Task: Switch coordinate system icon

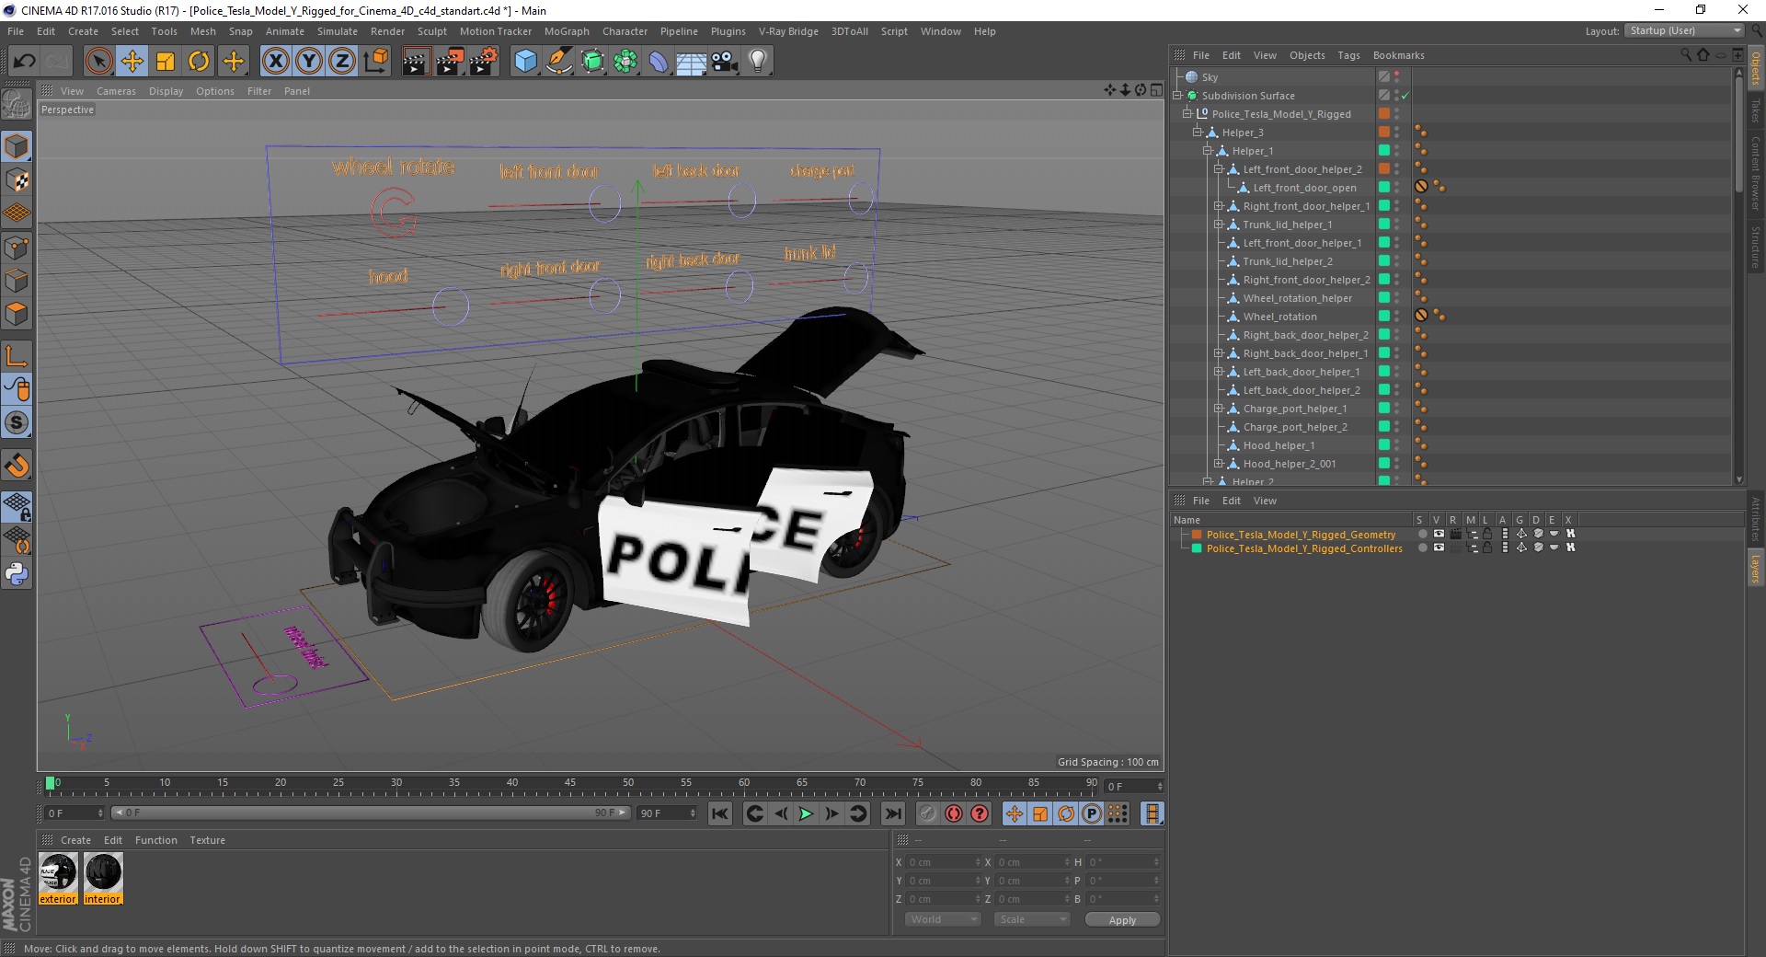Action: pyautogui.click(x=375, y=62)
